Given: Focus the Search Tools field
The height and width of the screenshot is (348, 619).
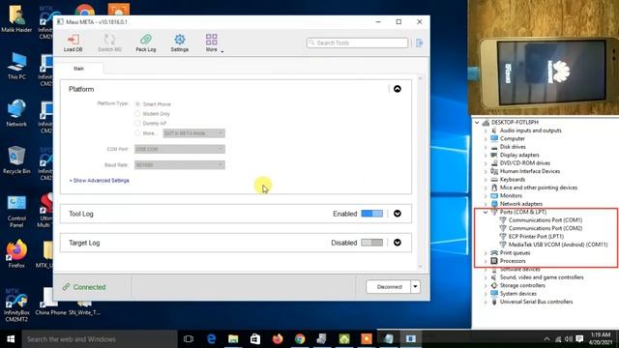Looking at the screenshot, I should 357,43.
